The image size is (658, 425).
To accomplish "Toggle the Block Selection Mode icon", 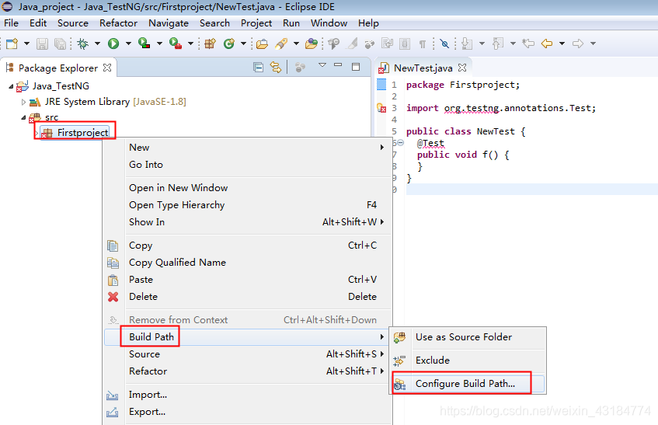I will point(405,44).
